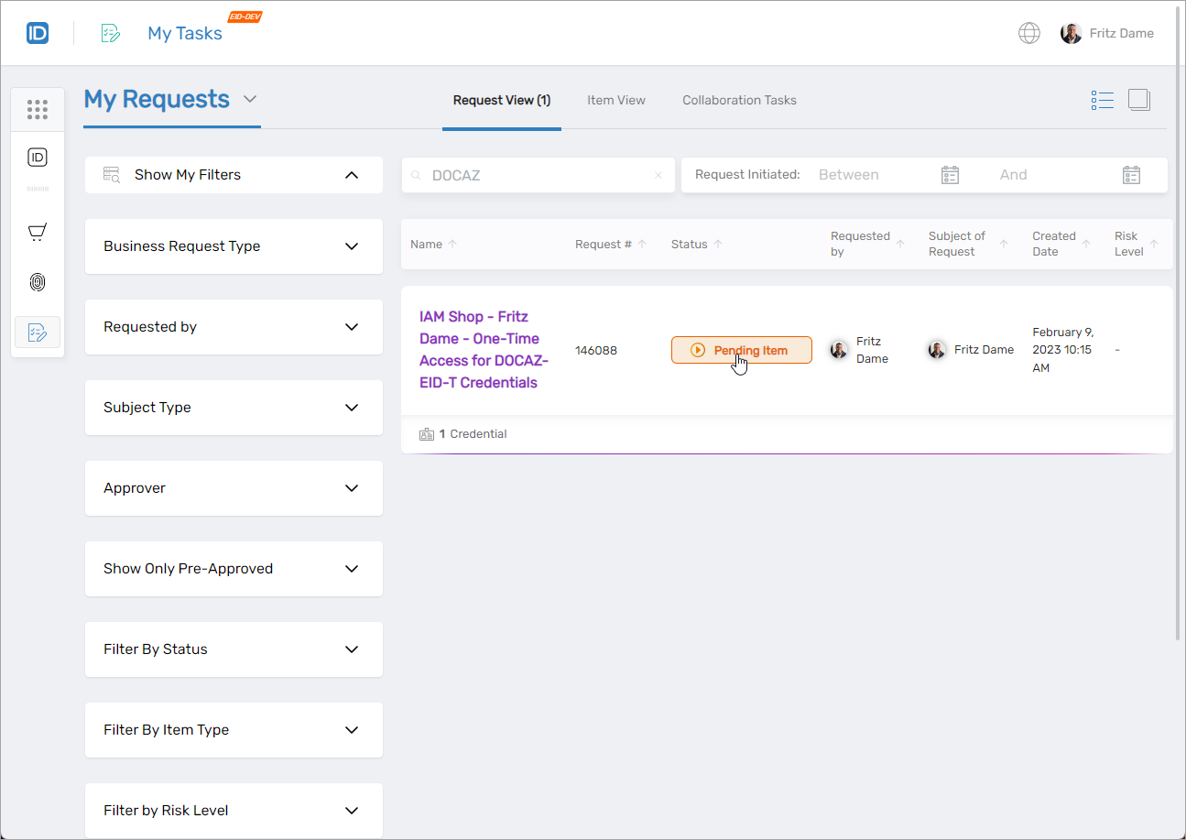Open the And date calendar picker
The height and width of the screenshot is (840, 1186).
click(x=1131, y=175)
